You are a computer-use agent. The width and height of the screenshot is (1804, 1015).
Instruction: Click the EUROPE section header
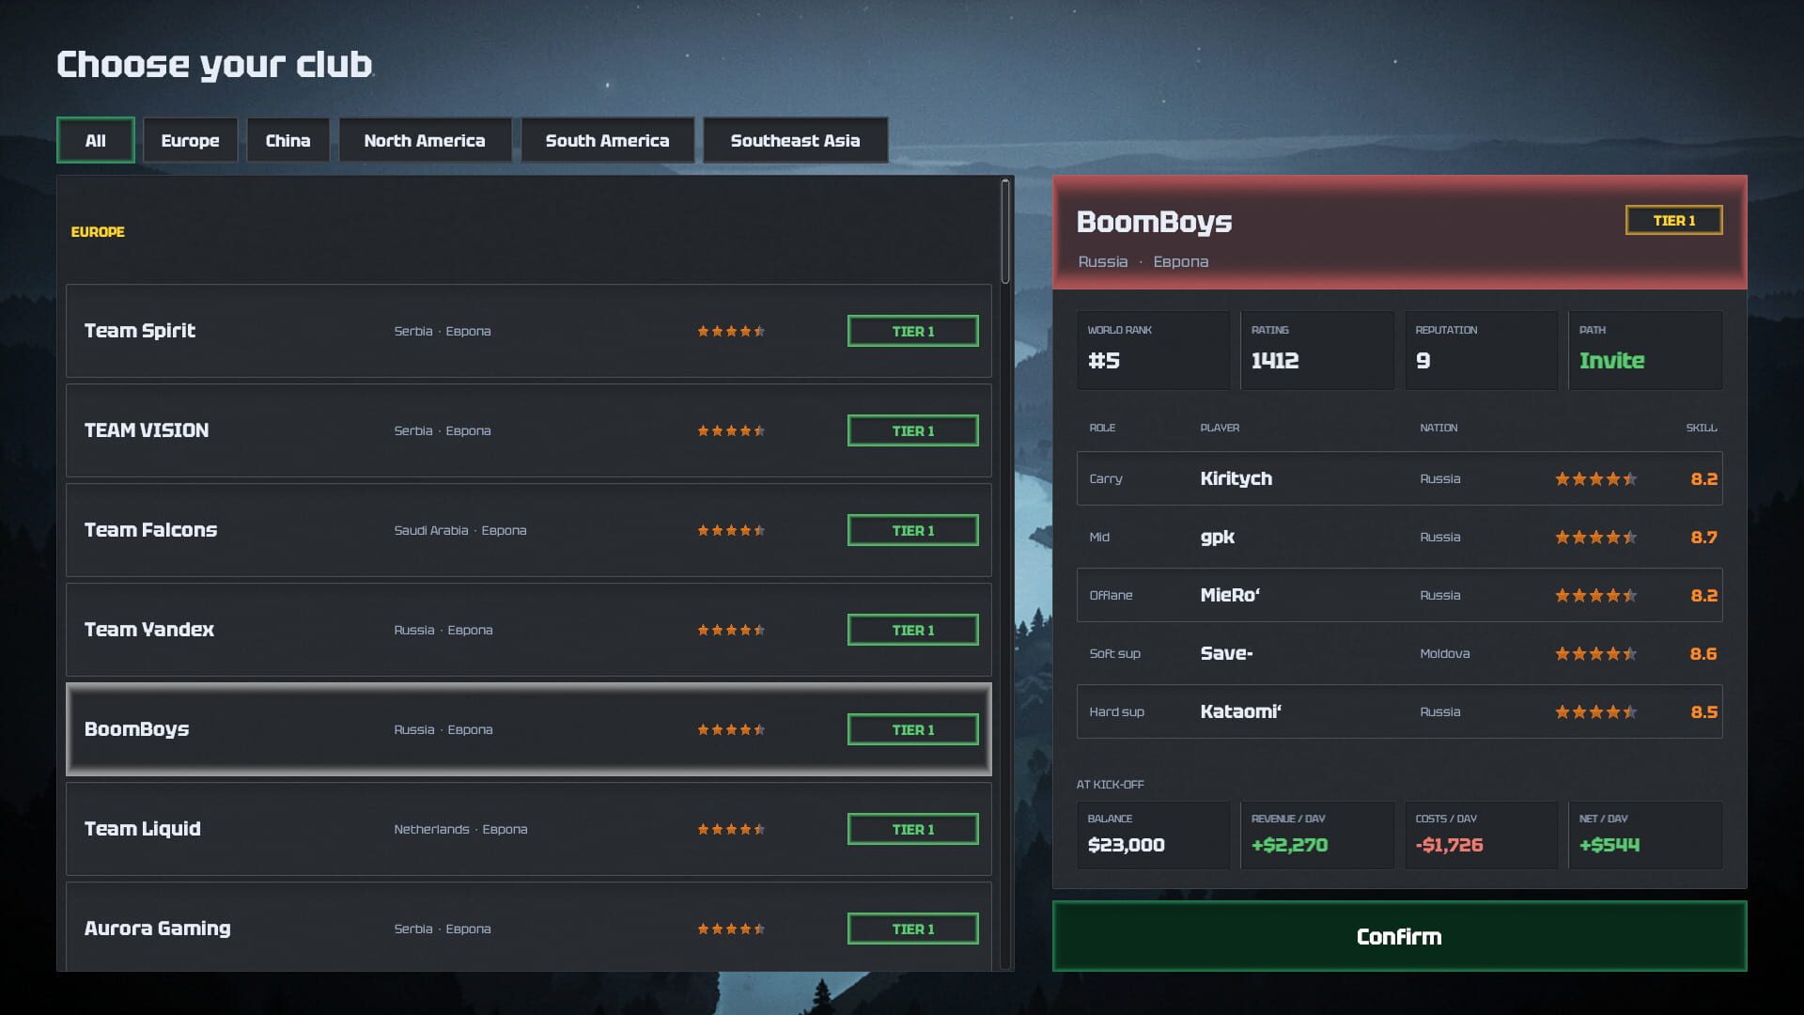[98, 232]
